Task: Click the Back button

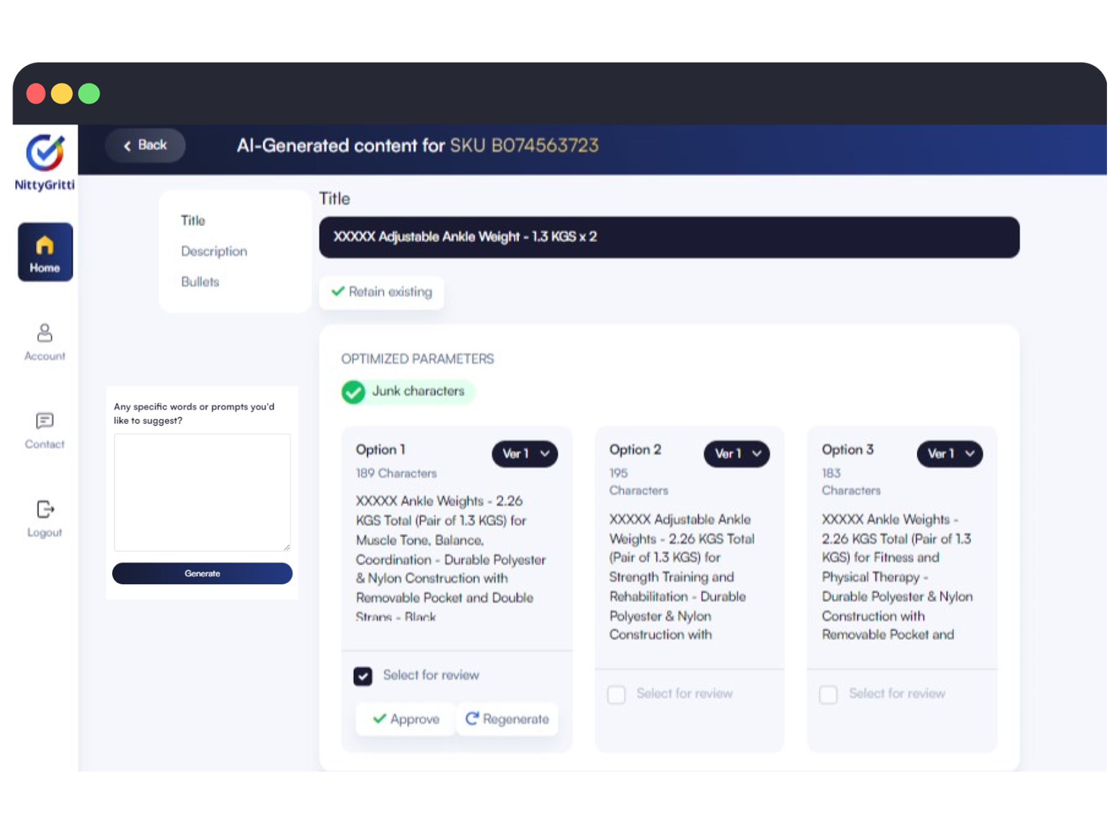Action: pos(145,145)
